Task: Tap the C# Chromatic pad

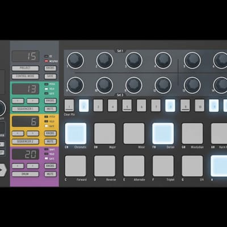Action: (x=75, y=133)
